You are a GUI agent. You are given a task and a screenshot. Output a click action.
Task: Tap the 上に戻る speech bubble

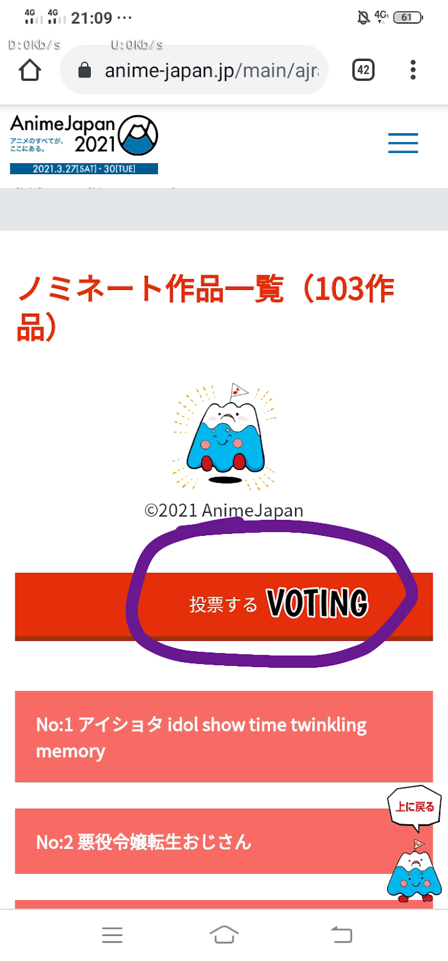coord(415,807)
